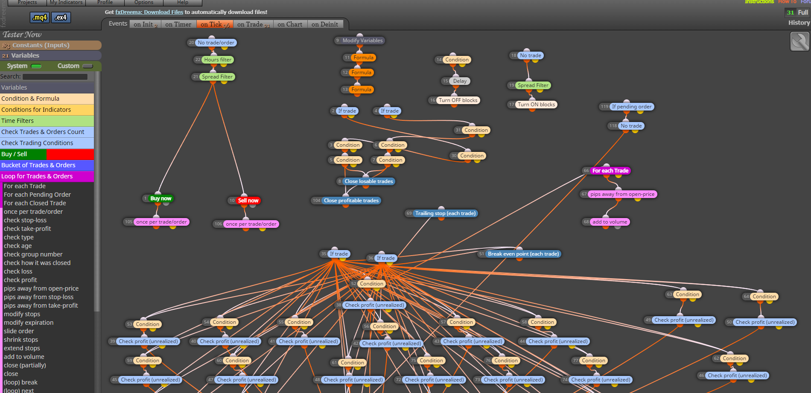Expand Check Trades & Orders Count category
The image size is (811, 393).
pos(47,132)
